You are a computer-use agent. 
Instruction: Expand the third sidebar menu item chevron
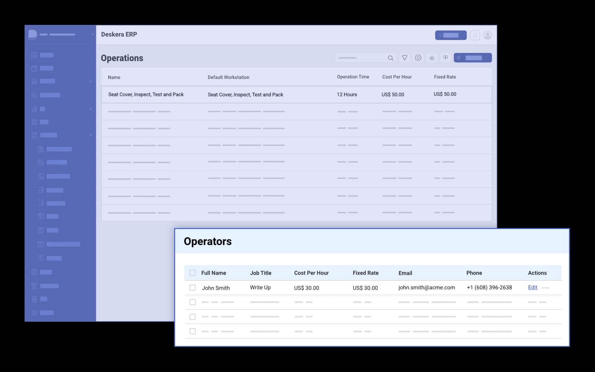tap(90, 81)
